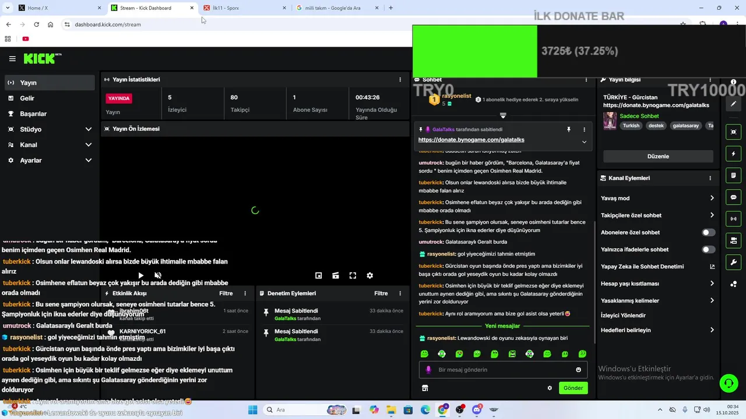
Task: Click the document icon in right toolbar
Action: pos(733,176)
